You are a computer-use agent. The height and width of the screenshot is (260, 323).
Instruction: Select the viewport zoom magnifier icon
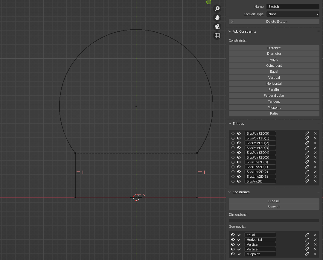tap(217, 8)
